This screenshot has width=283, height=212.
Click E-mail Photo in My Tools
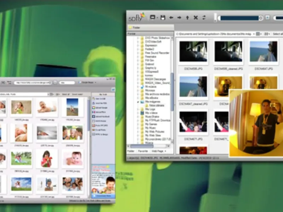99,130
